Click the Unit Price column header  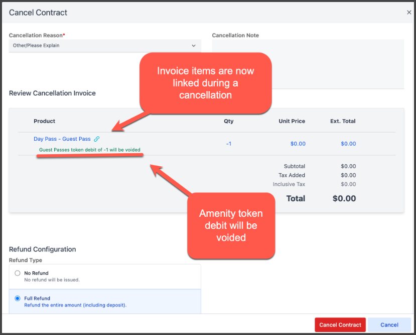pos(292,121)
